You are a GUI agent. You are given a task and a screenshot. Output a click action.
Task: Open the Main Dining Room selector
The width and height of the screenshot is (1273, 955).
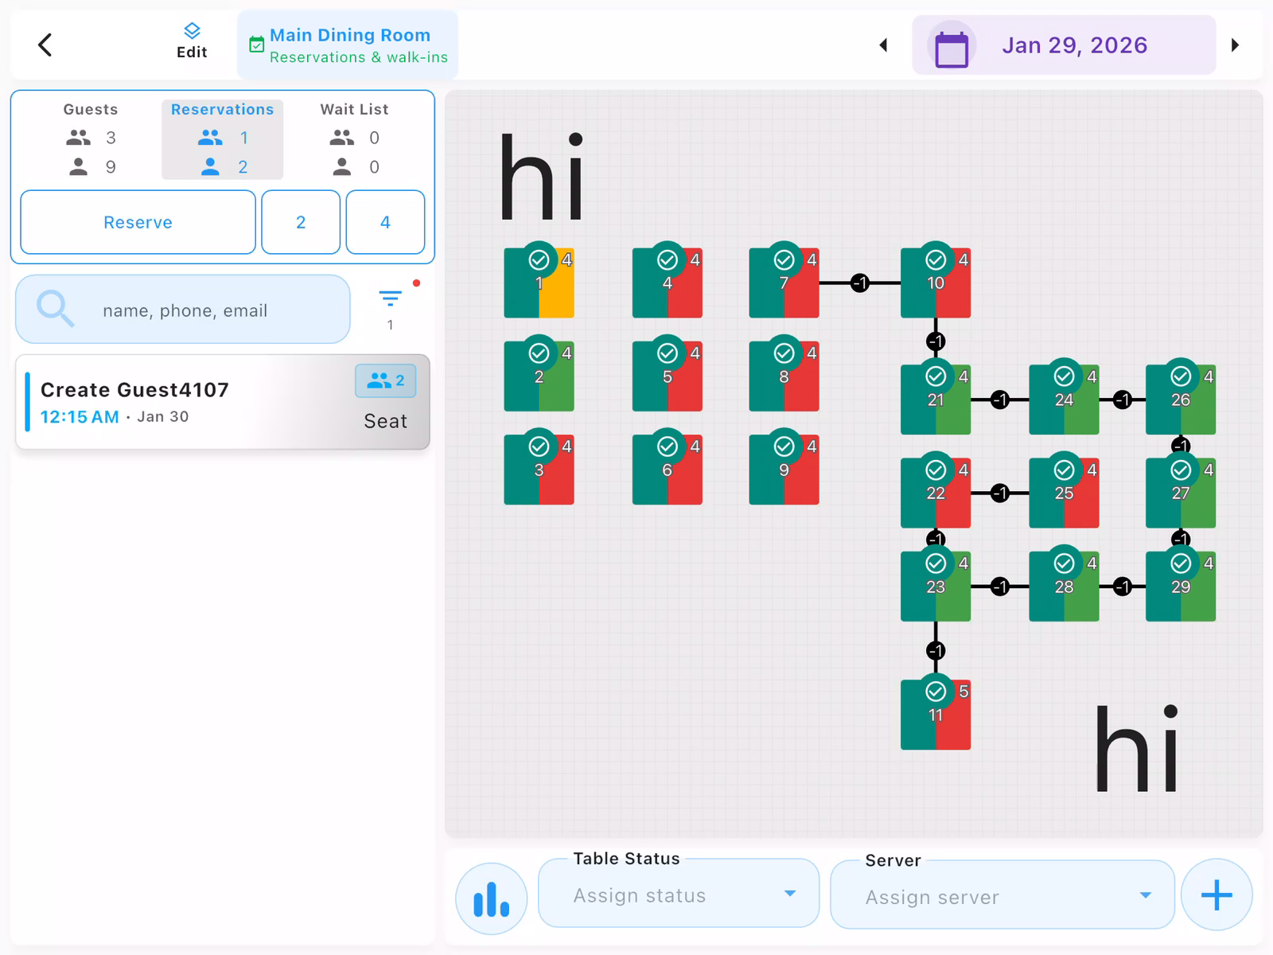[x=348, y=45]
